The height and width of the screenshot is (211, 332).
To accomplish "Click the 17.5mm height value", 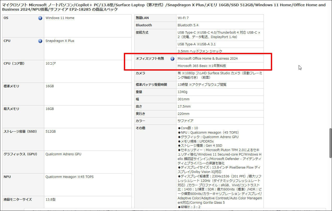I will click(x=184, y=107).
